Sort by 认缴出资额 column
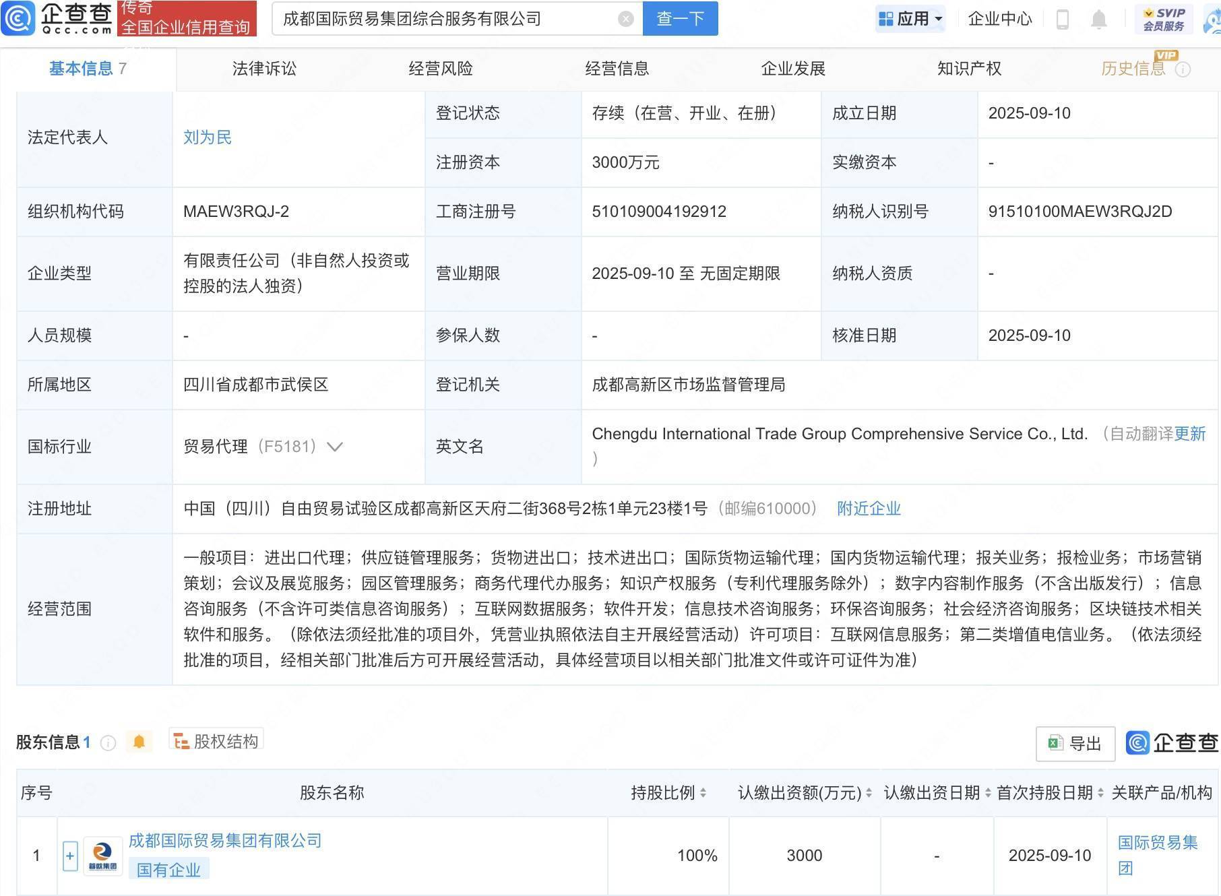Screen dimensions: 1221x896 tap(869, 793)
